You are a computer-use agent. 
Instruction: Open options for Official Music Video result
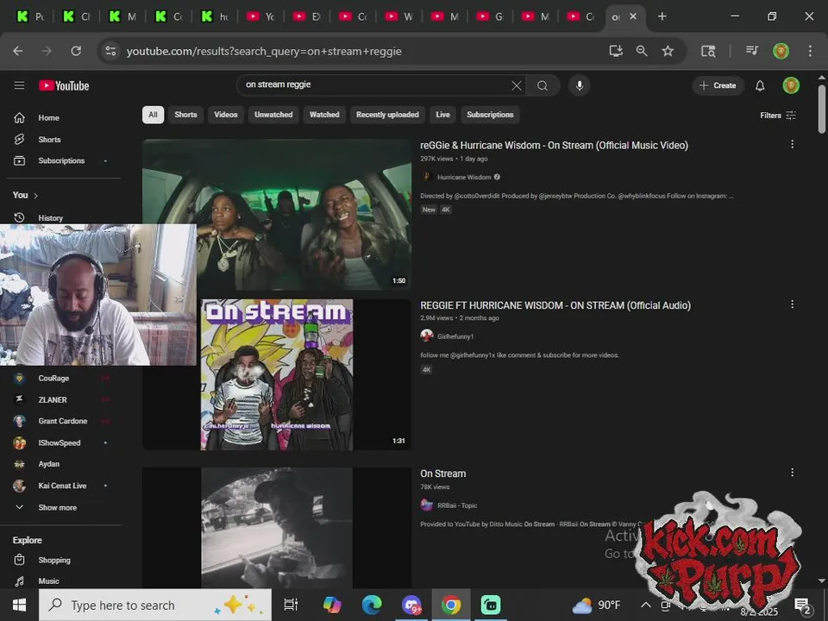tap(792, 144)
